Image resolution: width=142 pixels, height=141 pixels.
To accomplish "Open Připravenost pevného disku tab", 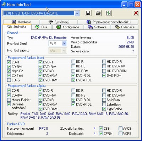I will 108,22.
